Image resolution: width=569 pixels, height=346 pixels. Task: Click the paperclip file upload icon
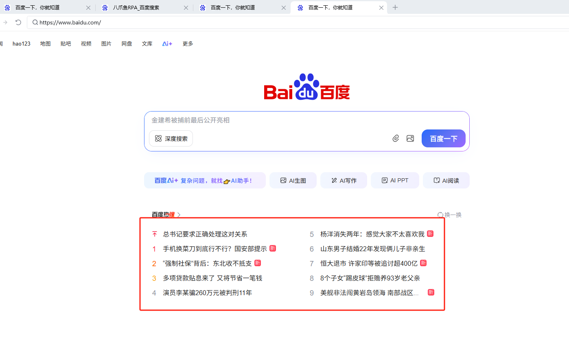point(396,138)
